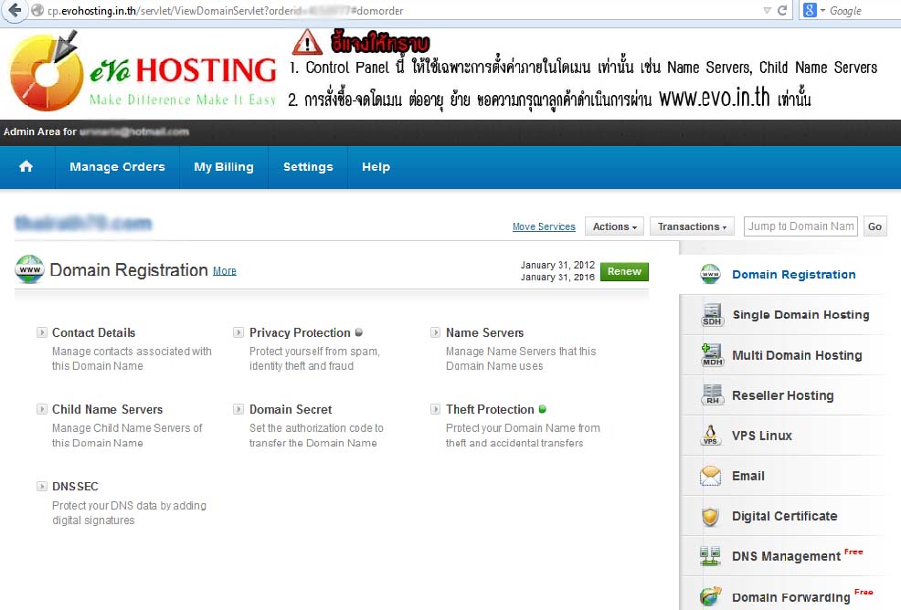Open the Help menu
The image size is (901, 610).
point(376,166)
